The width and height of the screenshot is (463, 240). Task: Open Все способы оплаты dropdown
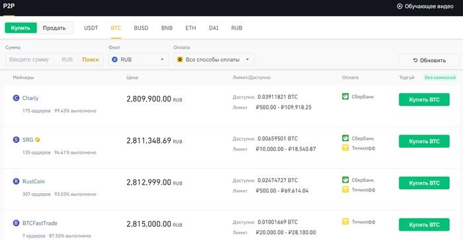pyautogui.click(x=214, y=59)
